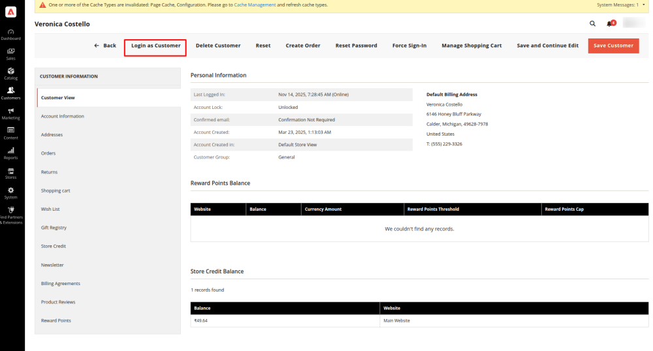
Task: Open the Reports bar chart icon
Action: tap(11, 152)
